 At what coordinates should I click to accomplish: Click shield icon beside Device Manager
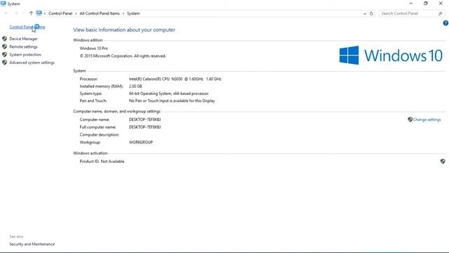[x=5, y=39]
